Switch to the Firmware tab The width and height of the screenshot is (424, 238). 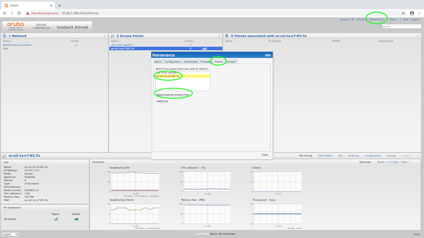(206, 62)
